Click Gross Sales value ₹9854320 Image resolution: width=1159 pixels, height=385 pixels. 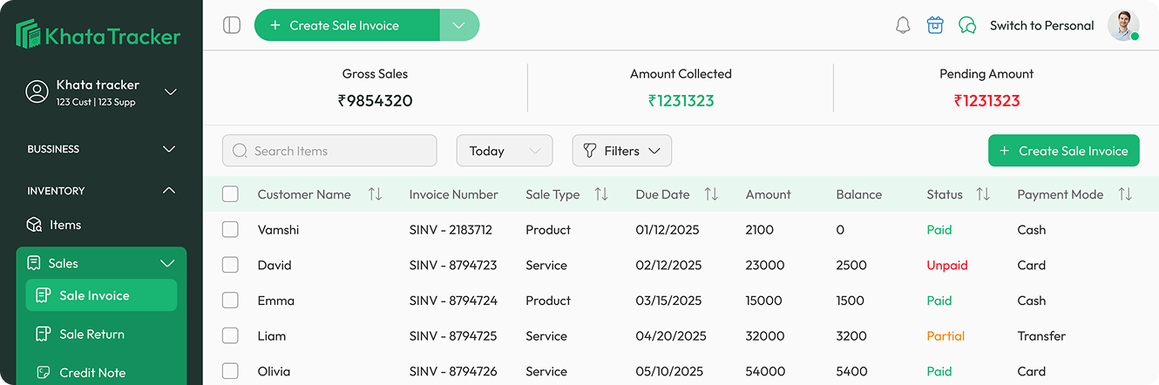(x=375, y=100)
